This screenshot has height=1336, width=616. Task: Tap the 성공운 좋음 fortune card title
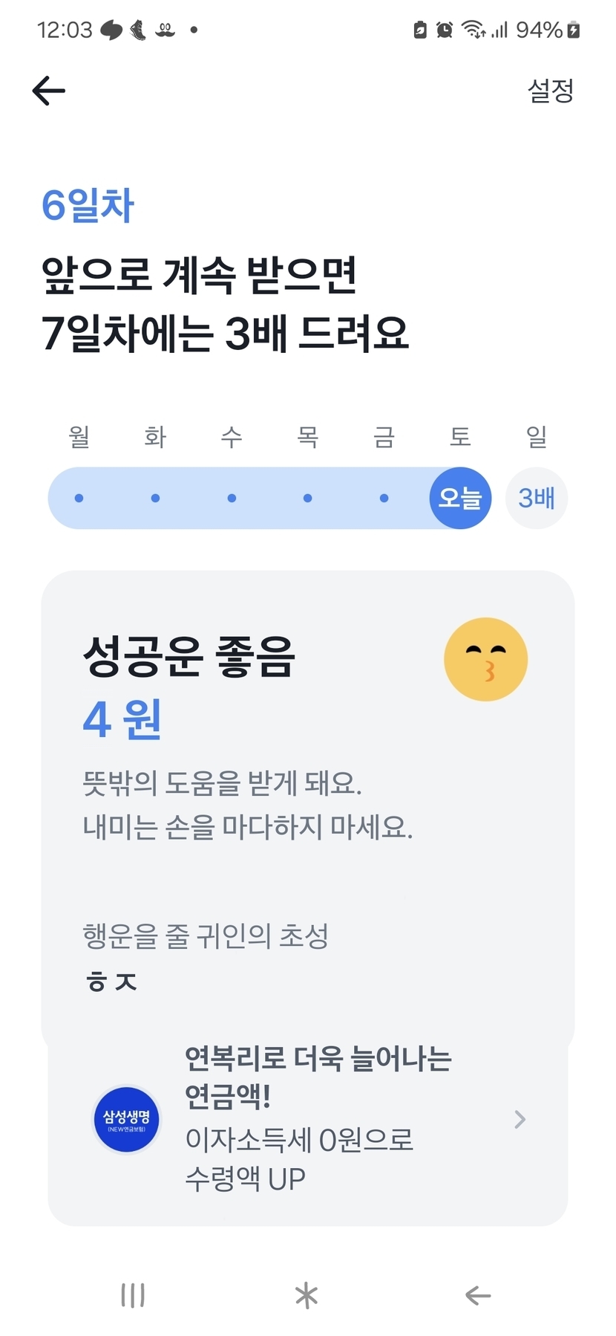(x=189, y=657)
